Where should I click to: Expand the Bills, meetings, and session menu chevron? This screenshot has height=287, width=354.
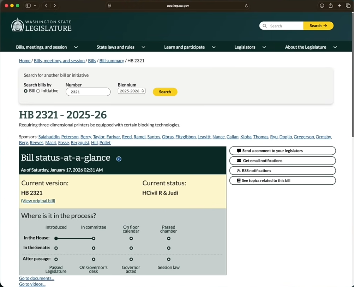(76, 47)
